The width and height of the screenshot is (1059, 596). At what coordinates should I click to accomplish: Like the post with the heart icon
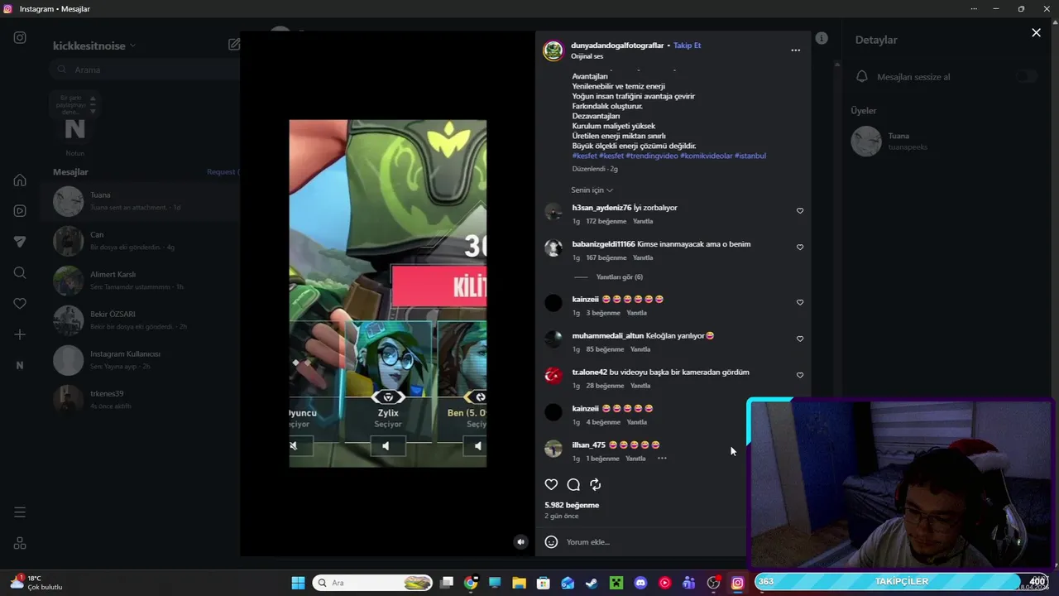click(551, 485)
